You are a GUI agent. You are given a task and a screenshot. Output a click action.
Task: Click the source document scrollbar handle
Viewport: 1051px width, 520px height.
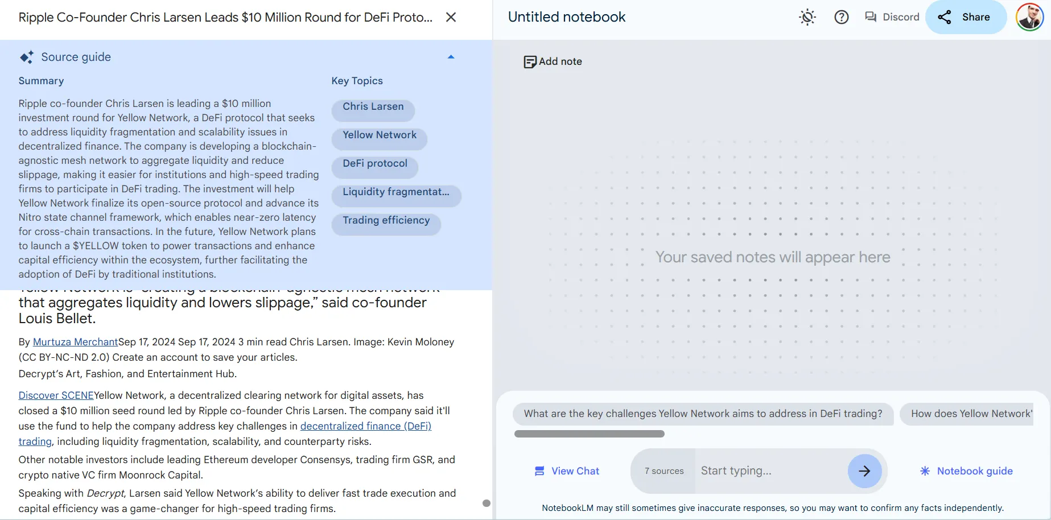click(486, 503)
